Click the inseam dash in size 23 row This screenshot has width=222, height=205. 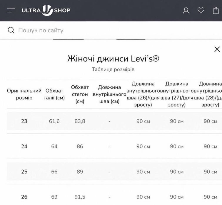(x=109, y=121)
